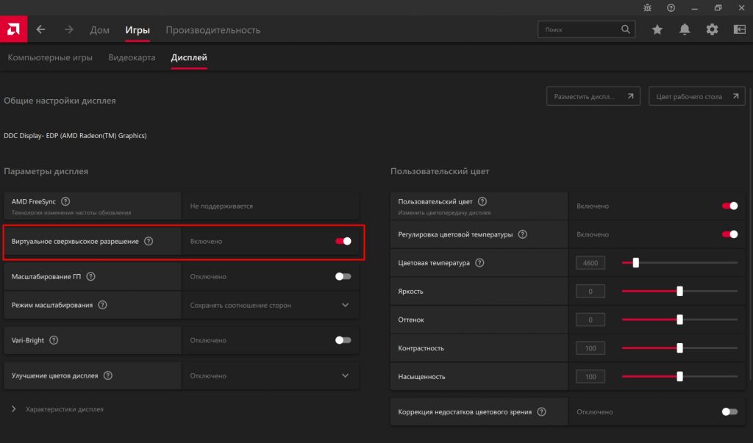This screenshot has height=443, width=753.
Task: Click the AMD logo home icon
Action: (13, 29)
